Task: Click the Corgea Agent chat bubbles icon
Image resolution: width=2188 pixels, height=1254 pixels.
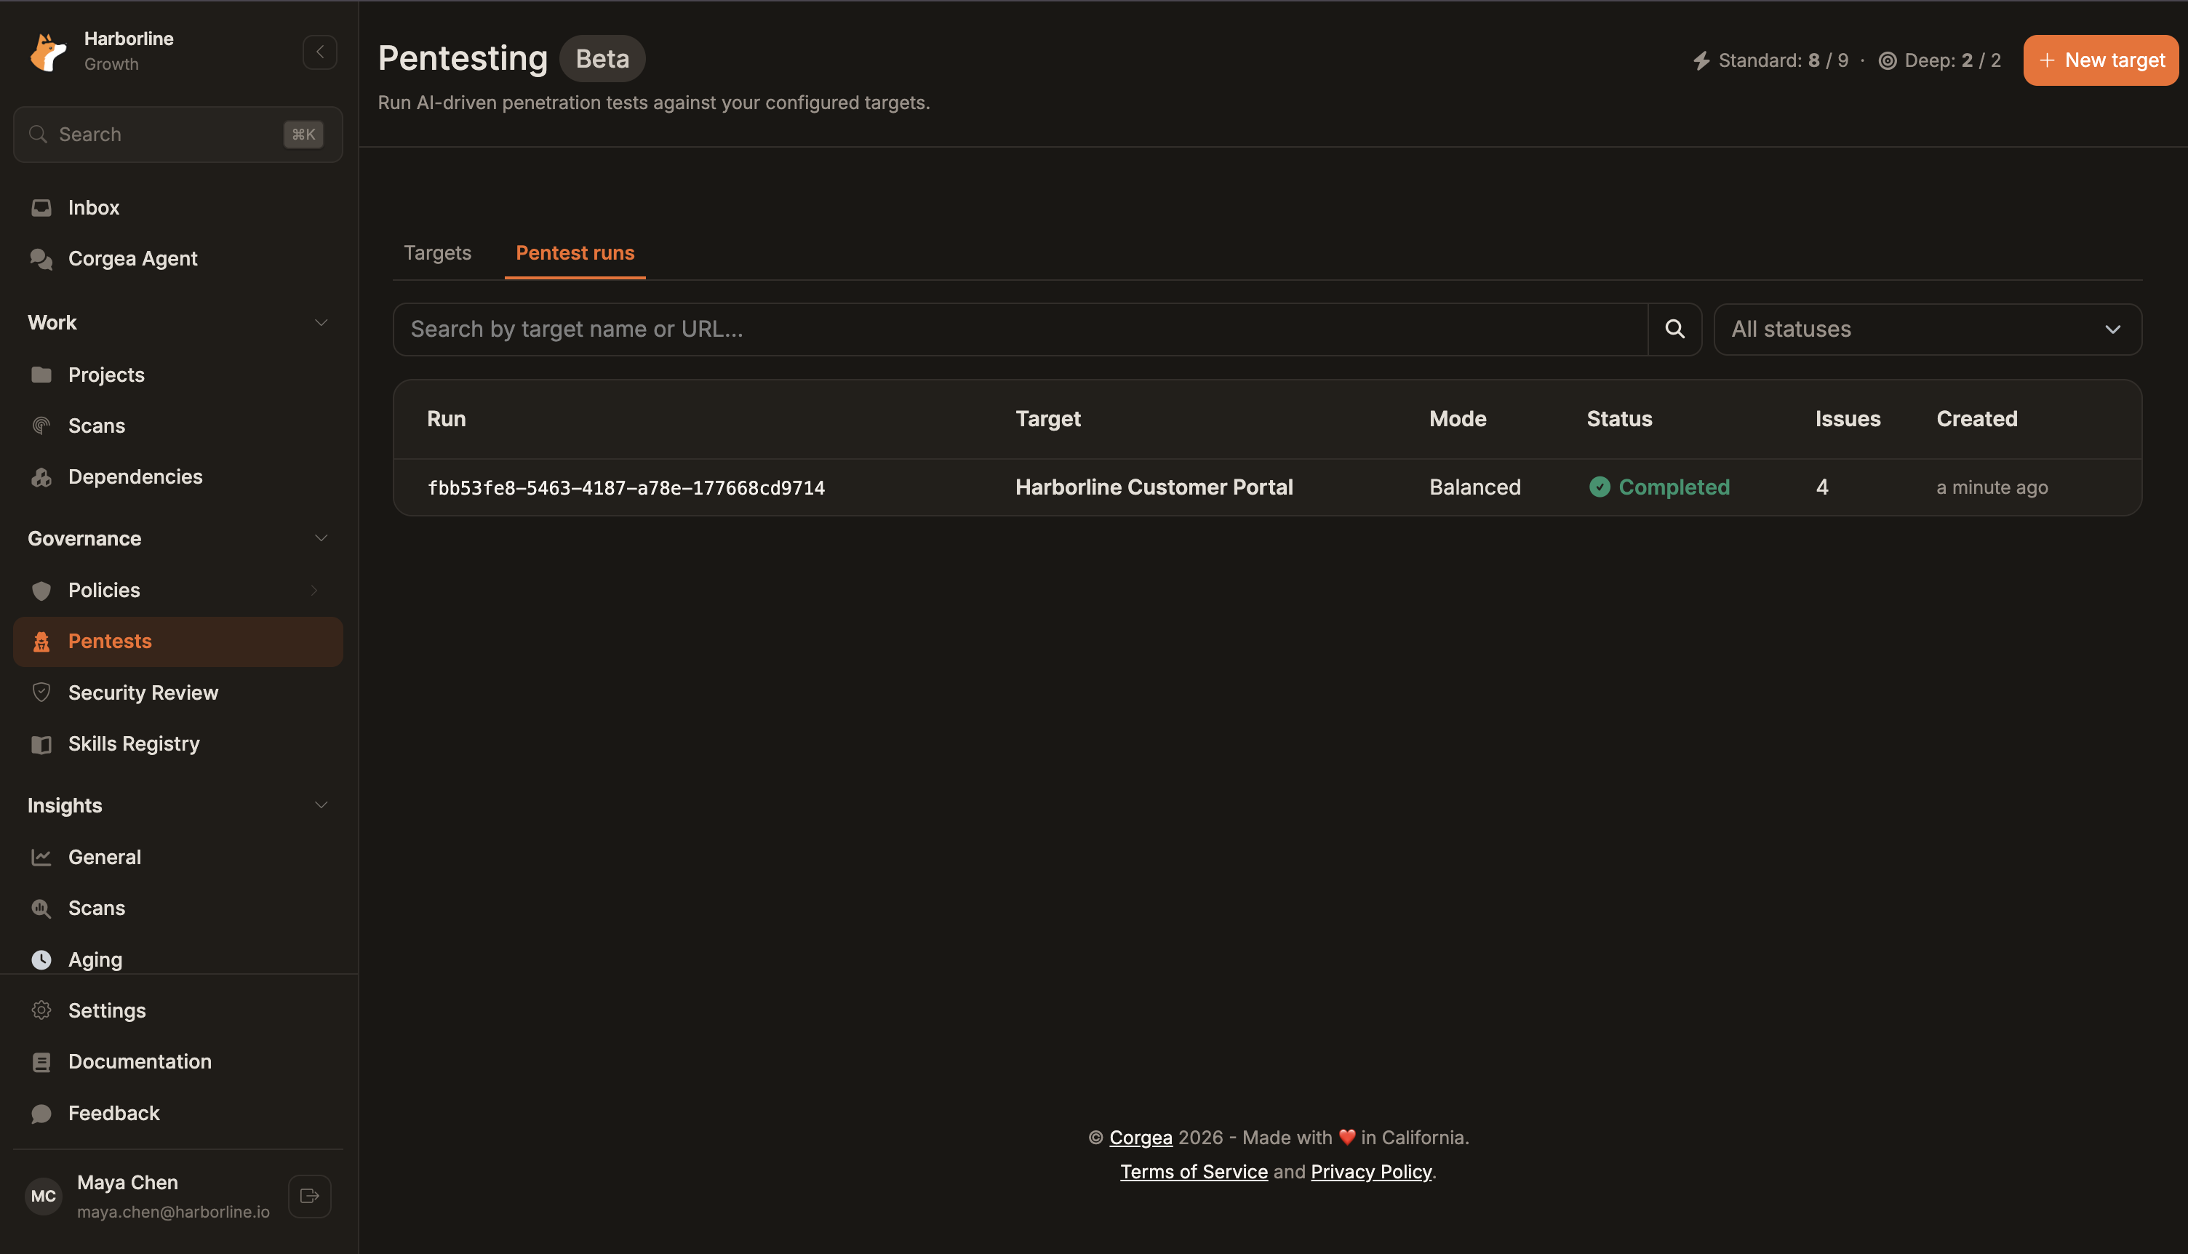Action: [x=41, y=258]
